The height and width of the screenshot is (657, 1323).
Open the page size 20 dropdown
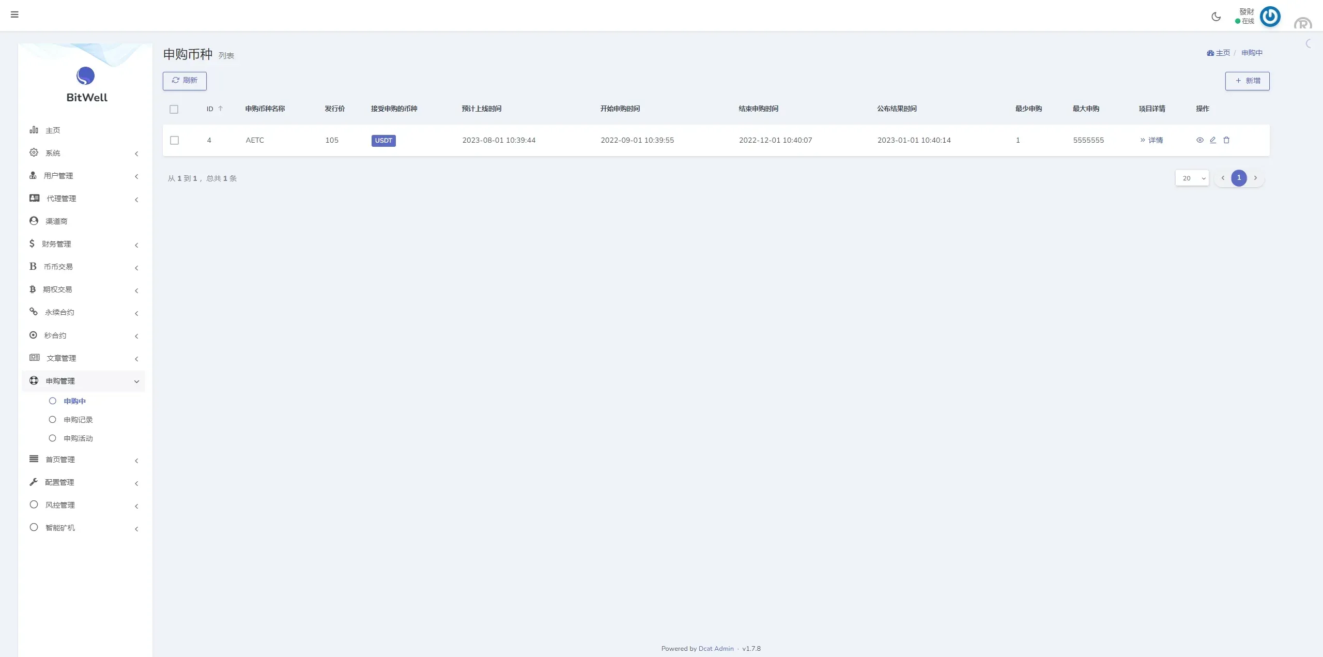[x=1192, y=178]
